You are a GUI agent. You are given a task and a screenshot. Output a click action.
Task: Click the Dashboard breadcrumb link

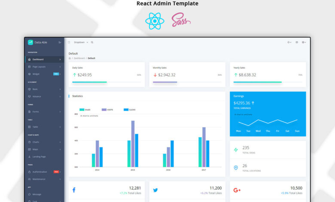pyautogui.click(x=79, y=58)
